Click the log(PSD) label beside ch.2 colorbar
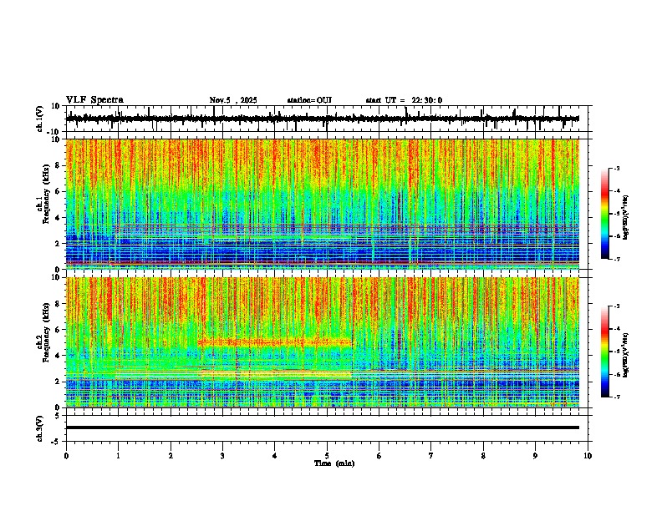The image size is (662, 511). point(625,355)
